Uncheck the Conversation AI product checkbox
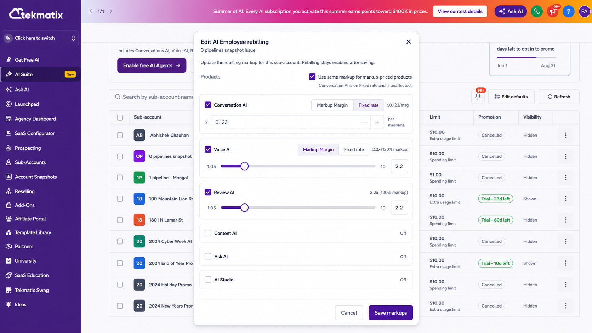Image resolution: width=592 pixels, height=333 pixels. pos(208,105)
